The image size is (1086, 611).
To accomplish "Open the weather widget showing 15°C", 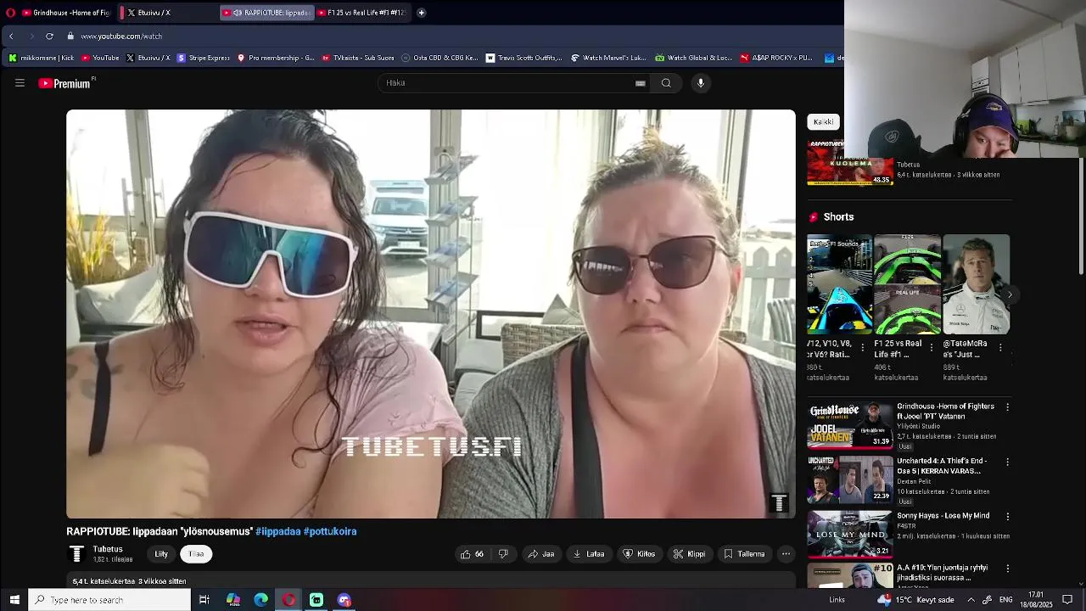I will click(x=915, y=600).
